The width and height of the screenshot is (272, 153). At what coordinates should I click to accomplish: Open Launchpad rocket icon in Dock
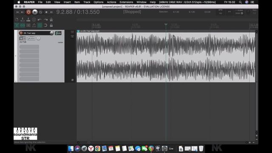pos(84,148)
